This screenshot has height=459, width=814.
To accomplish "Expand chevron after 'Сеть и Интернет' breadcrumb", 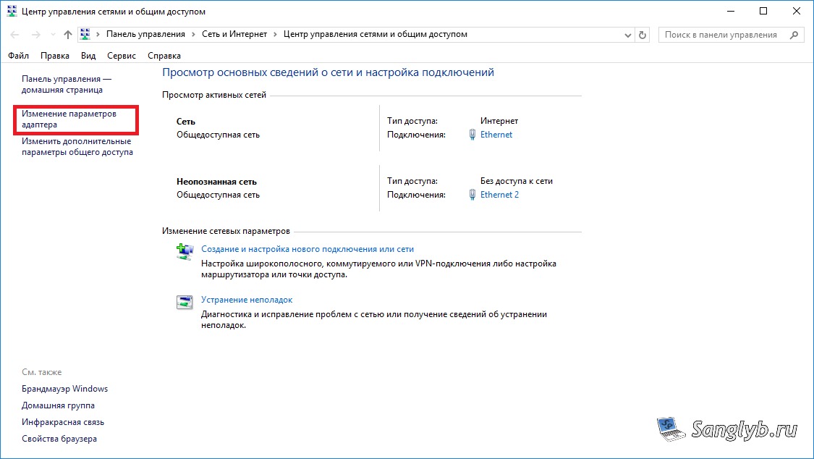I will [275, 35].
